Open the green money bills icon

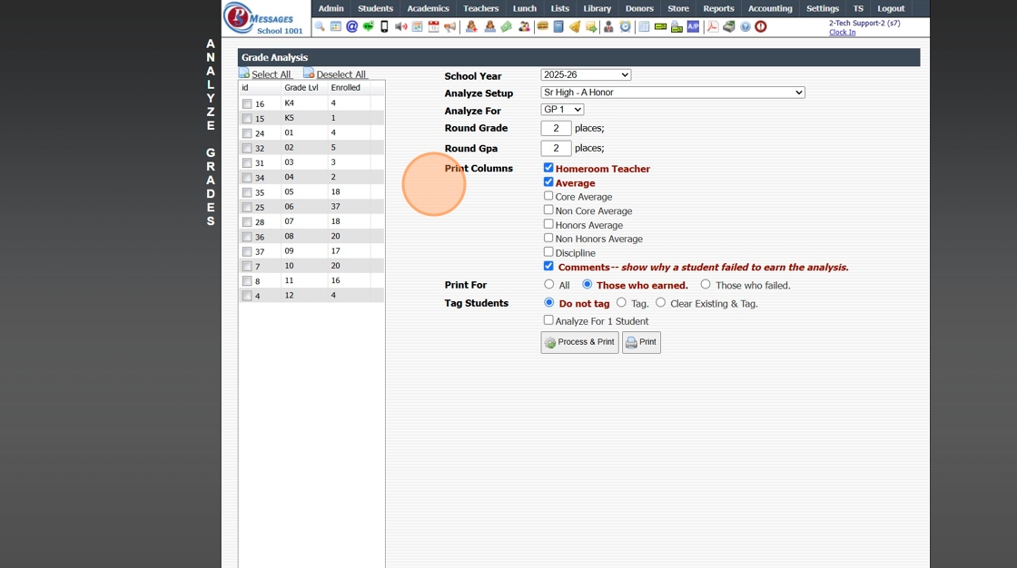(x=507, y=26)
